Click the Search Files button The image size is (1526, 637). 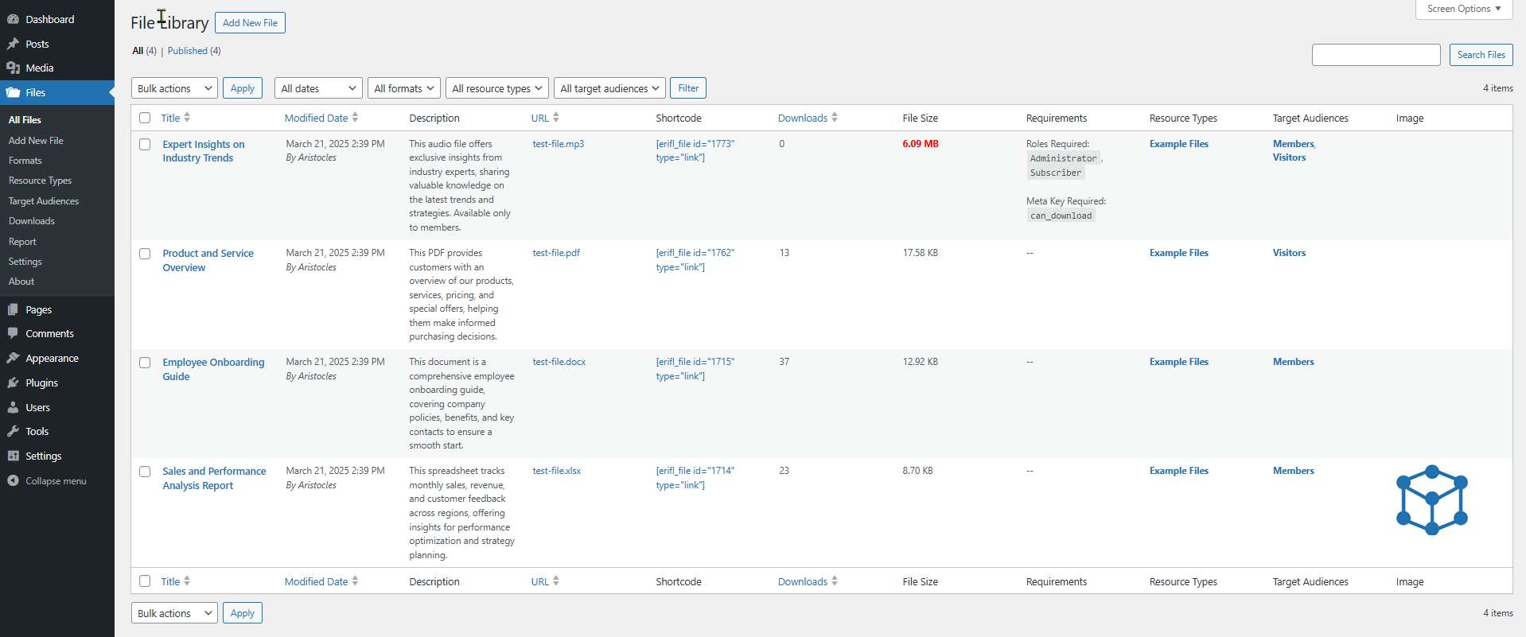(1481, 55)
